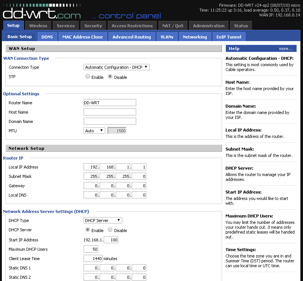The height and width of the screenshot is (281, 303).
Task: Click the Maximum DHCP Users field
Action: click(x=91, y=249)
